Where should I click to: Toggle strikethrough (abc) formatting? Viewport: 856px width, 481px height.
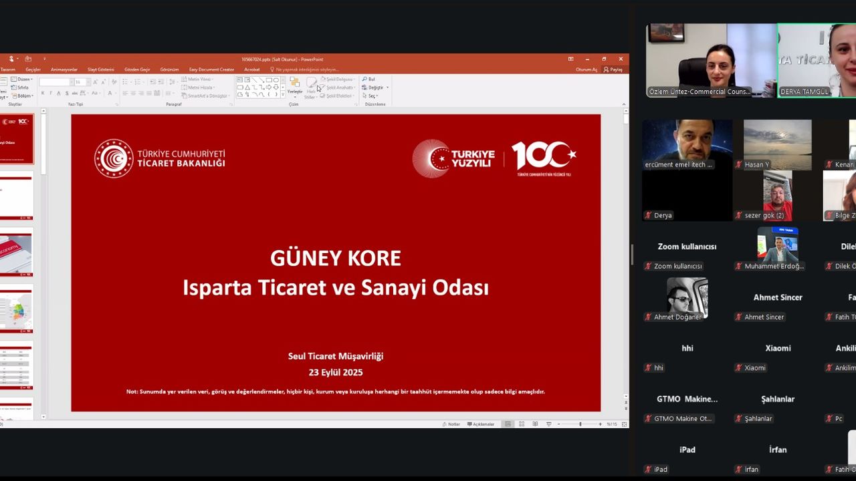(x=75, y=94)
